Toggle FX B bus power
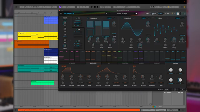Image resolution: width=200 pixels, height=112 pixels. [77, 30]
